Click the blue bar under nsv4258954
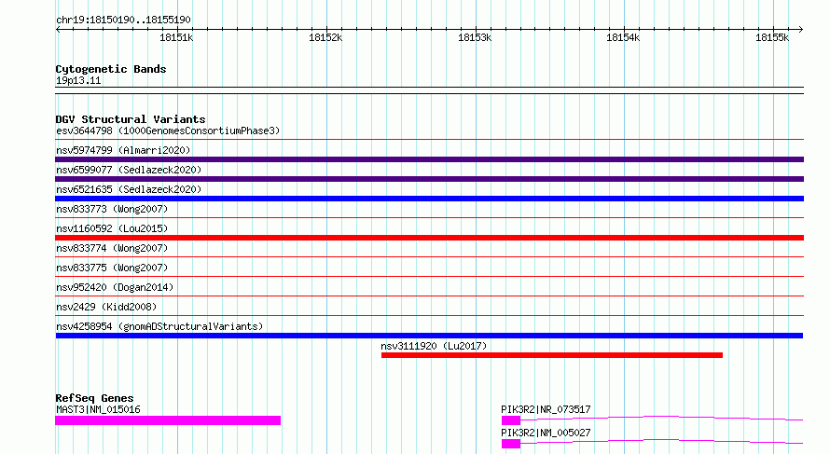This screenshot has height=454, width=830. click(429, 336)
